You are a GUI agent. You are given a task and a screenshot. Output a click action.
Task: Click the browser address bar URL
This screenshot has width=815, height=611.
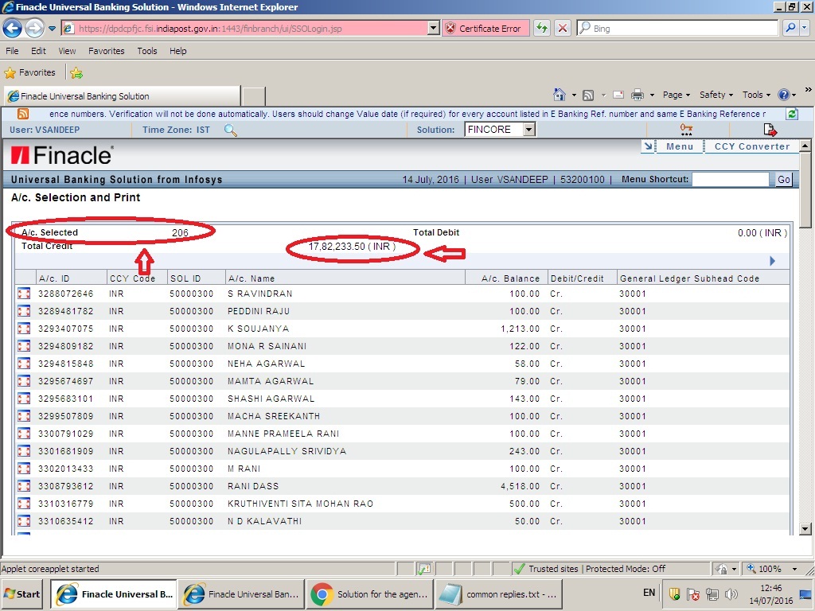coord(244,28)
